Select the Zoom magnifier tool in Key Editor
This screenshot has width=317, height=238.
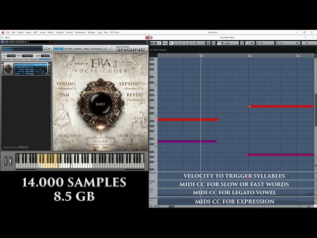[196, 43]
